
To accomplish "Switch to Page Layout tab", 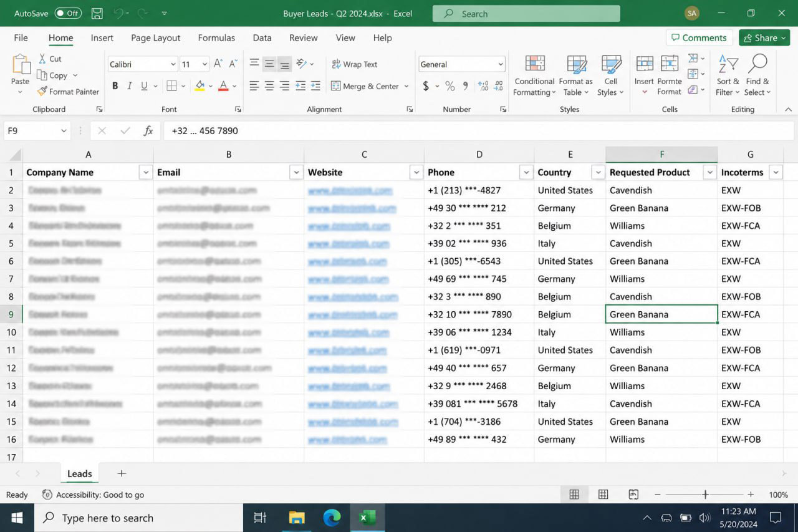I will pos(156,37).
